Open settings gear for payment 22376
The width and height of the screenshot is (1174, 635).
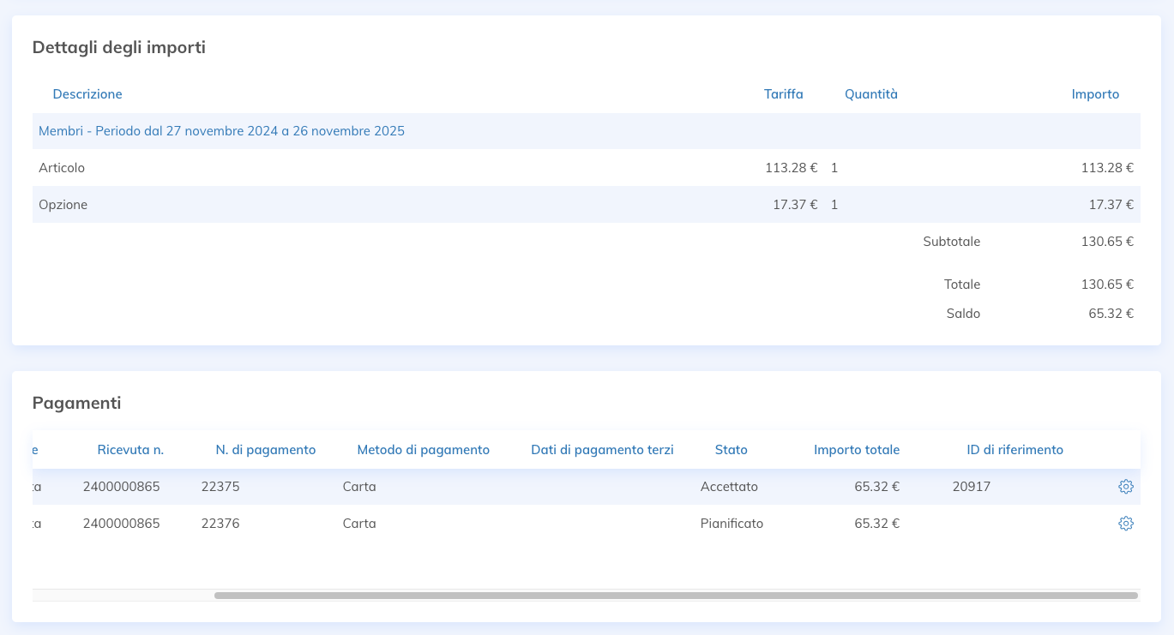click(1126, 524)
